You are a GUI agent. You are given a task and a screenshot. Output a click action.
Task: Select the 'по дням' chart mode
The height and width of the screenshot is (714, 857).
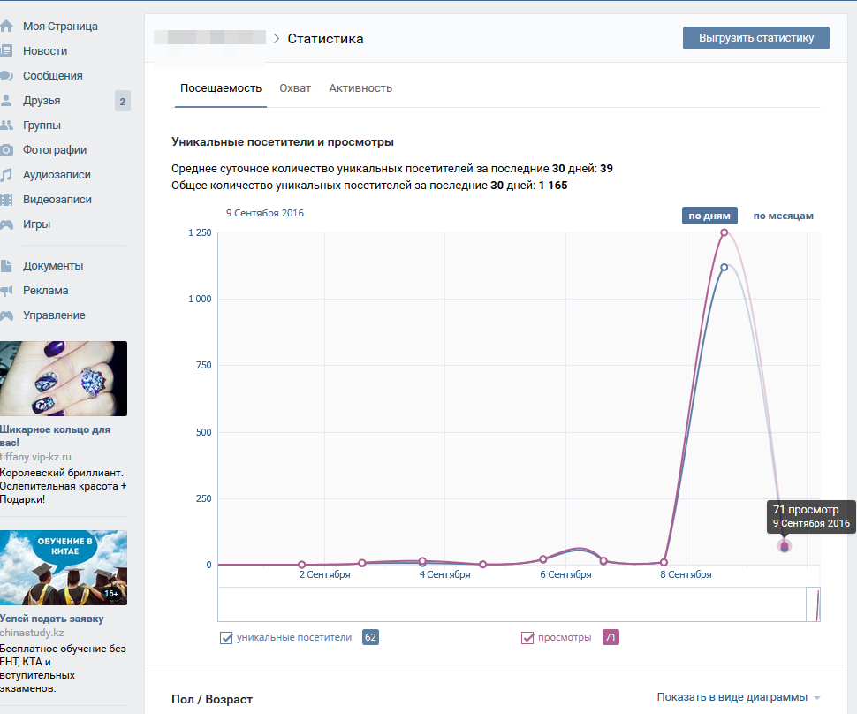709,216
